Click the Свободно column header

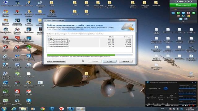[x=127, y=37]
